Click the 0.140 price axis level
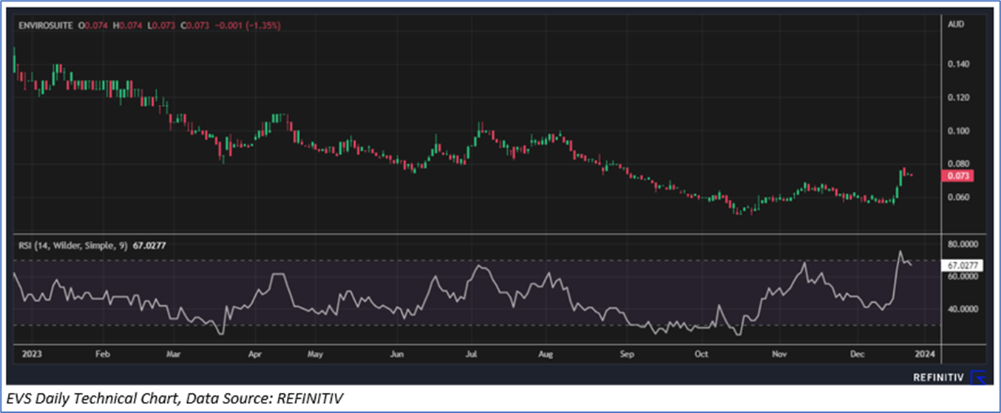This screenshot has width=1001, height=413. click(958, 65)
